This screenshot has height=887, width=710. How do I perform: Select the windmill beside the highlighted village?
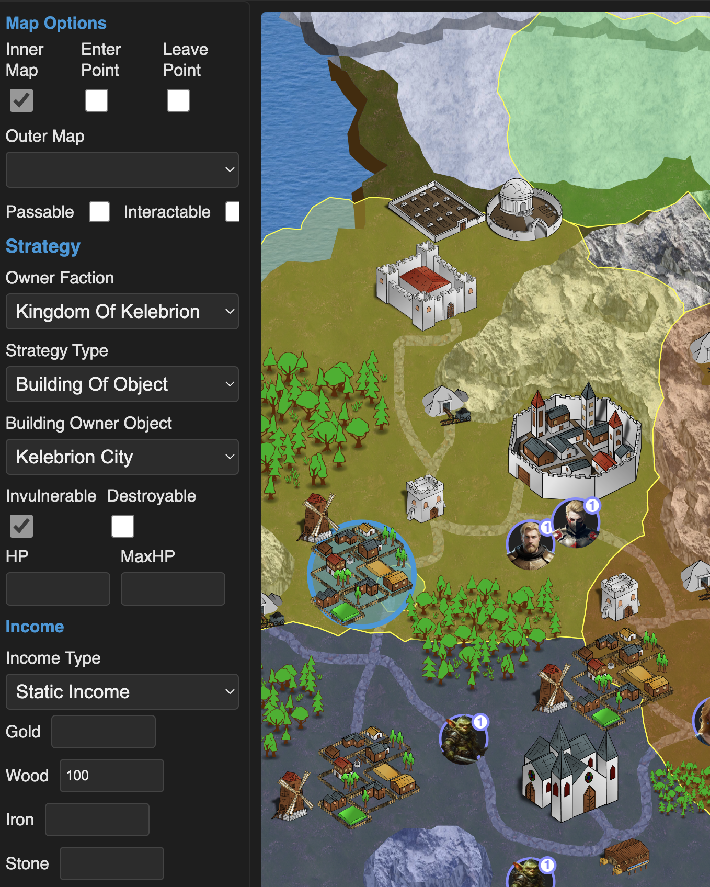click(317, 517)
